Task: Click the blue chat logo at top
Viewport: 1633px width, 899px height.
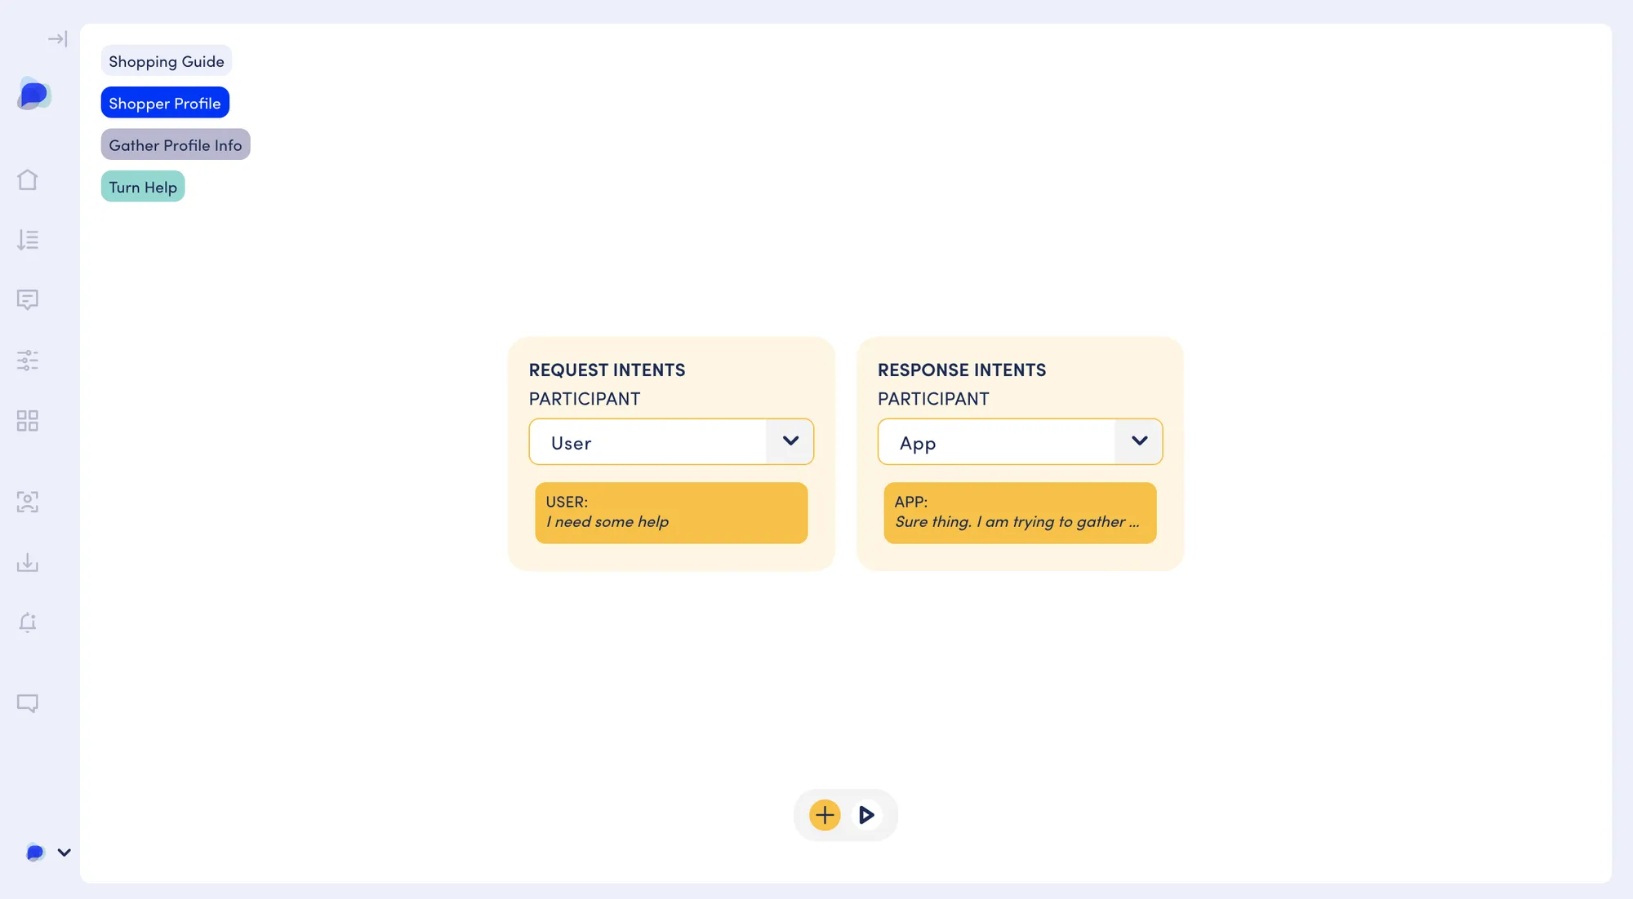Action: [33, 94]
